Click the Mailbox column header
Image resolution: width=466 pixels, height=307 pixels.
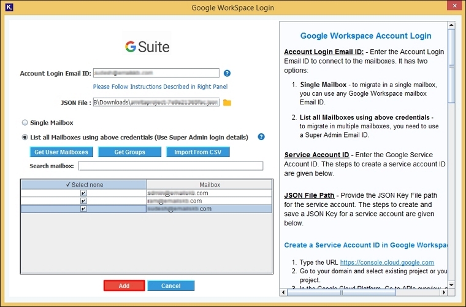point(209,185)
